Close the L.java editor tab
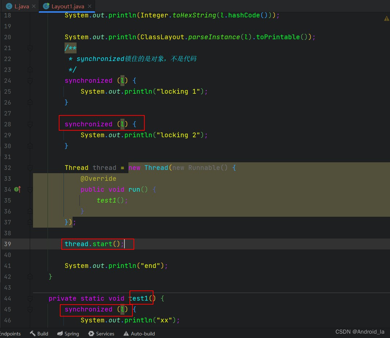This screenshot has width=390, height=338. (34, 7)
